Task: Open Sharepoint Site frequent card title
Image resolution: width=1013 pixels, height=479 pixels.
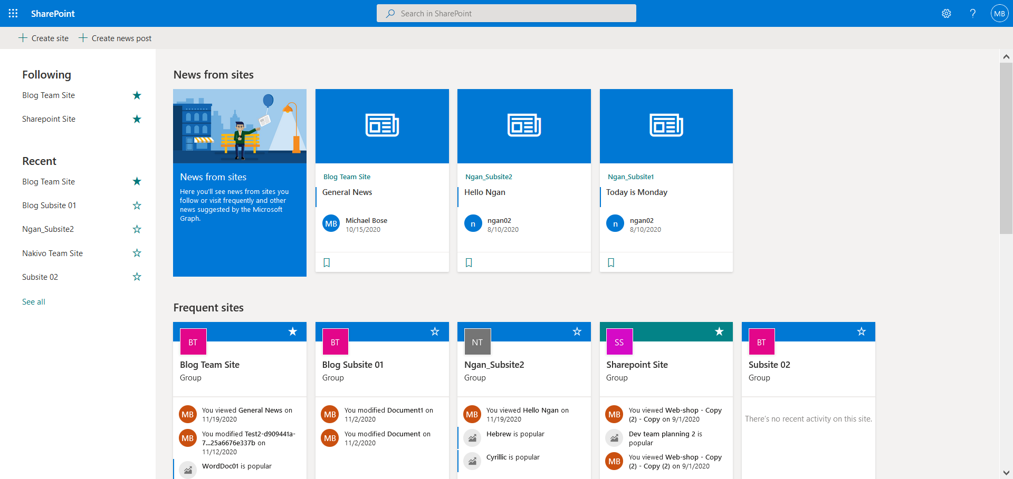Action: pos(637,365)
